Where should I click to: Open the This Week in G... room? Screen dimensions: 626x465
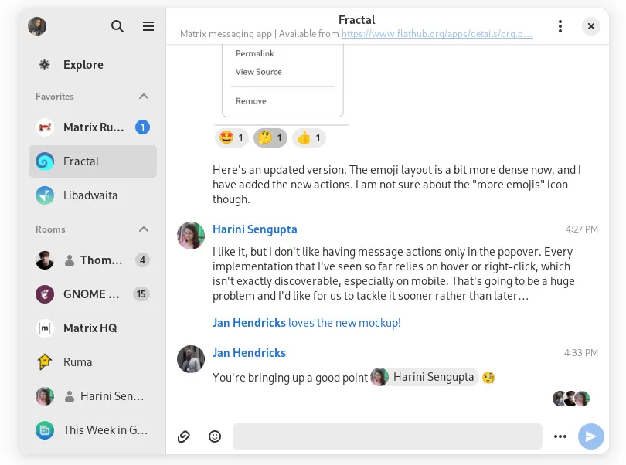[93, 430]
